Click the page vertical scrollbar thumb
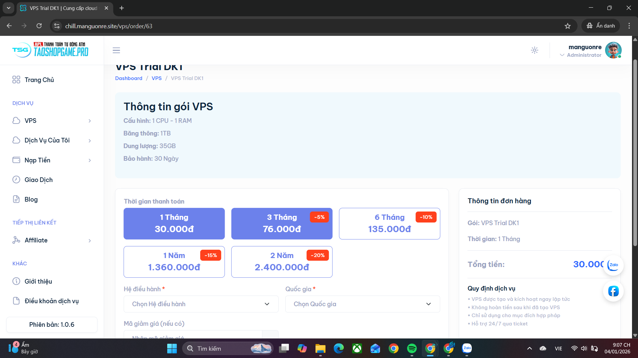The height and width of the screenshot is (358, 638). [x=635, y=153]
